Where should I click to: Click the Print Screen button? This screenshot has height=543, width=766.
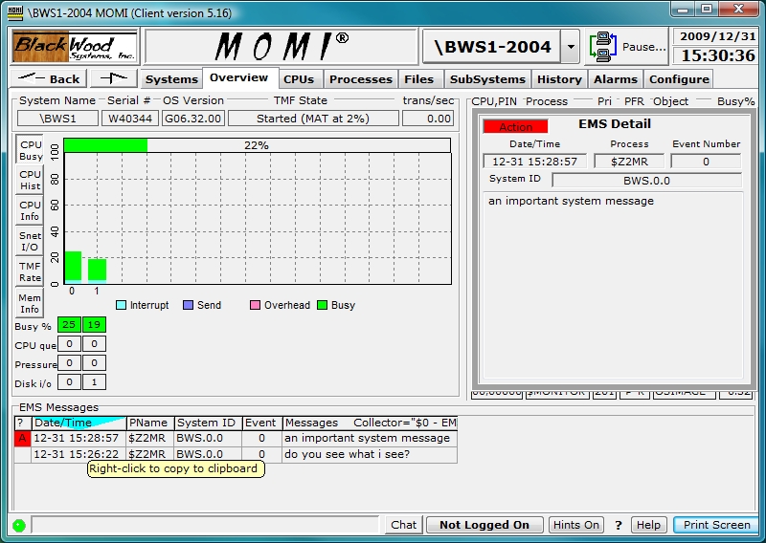[x=716, y=525]
